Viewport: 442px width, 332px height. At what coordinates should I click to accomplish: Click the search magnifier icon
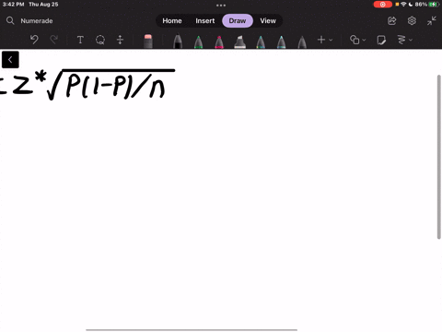10,20
